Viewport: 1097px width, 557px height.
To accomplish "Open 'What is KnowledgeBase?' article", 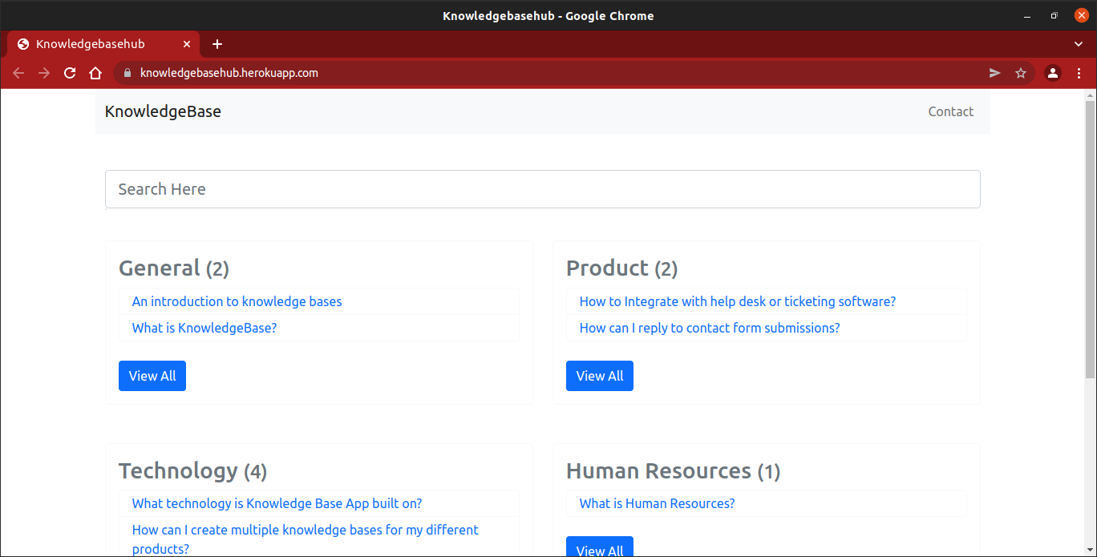I will 204,328.
